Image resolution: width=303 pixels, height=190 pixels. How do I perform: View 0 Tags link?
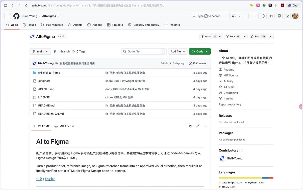pos(79,51)
